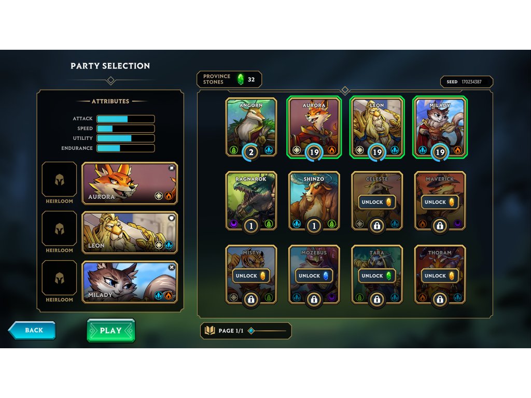Unlock Mozebus with the blue gem

314,276
